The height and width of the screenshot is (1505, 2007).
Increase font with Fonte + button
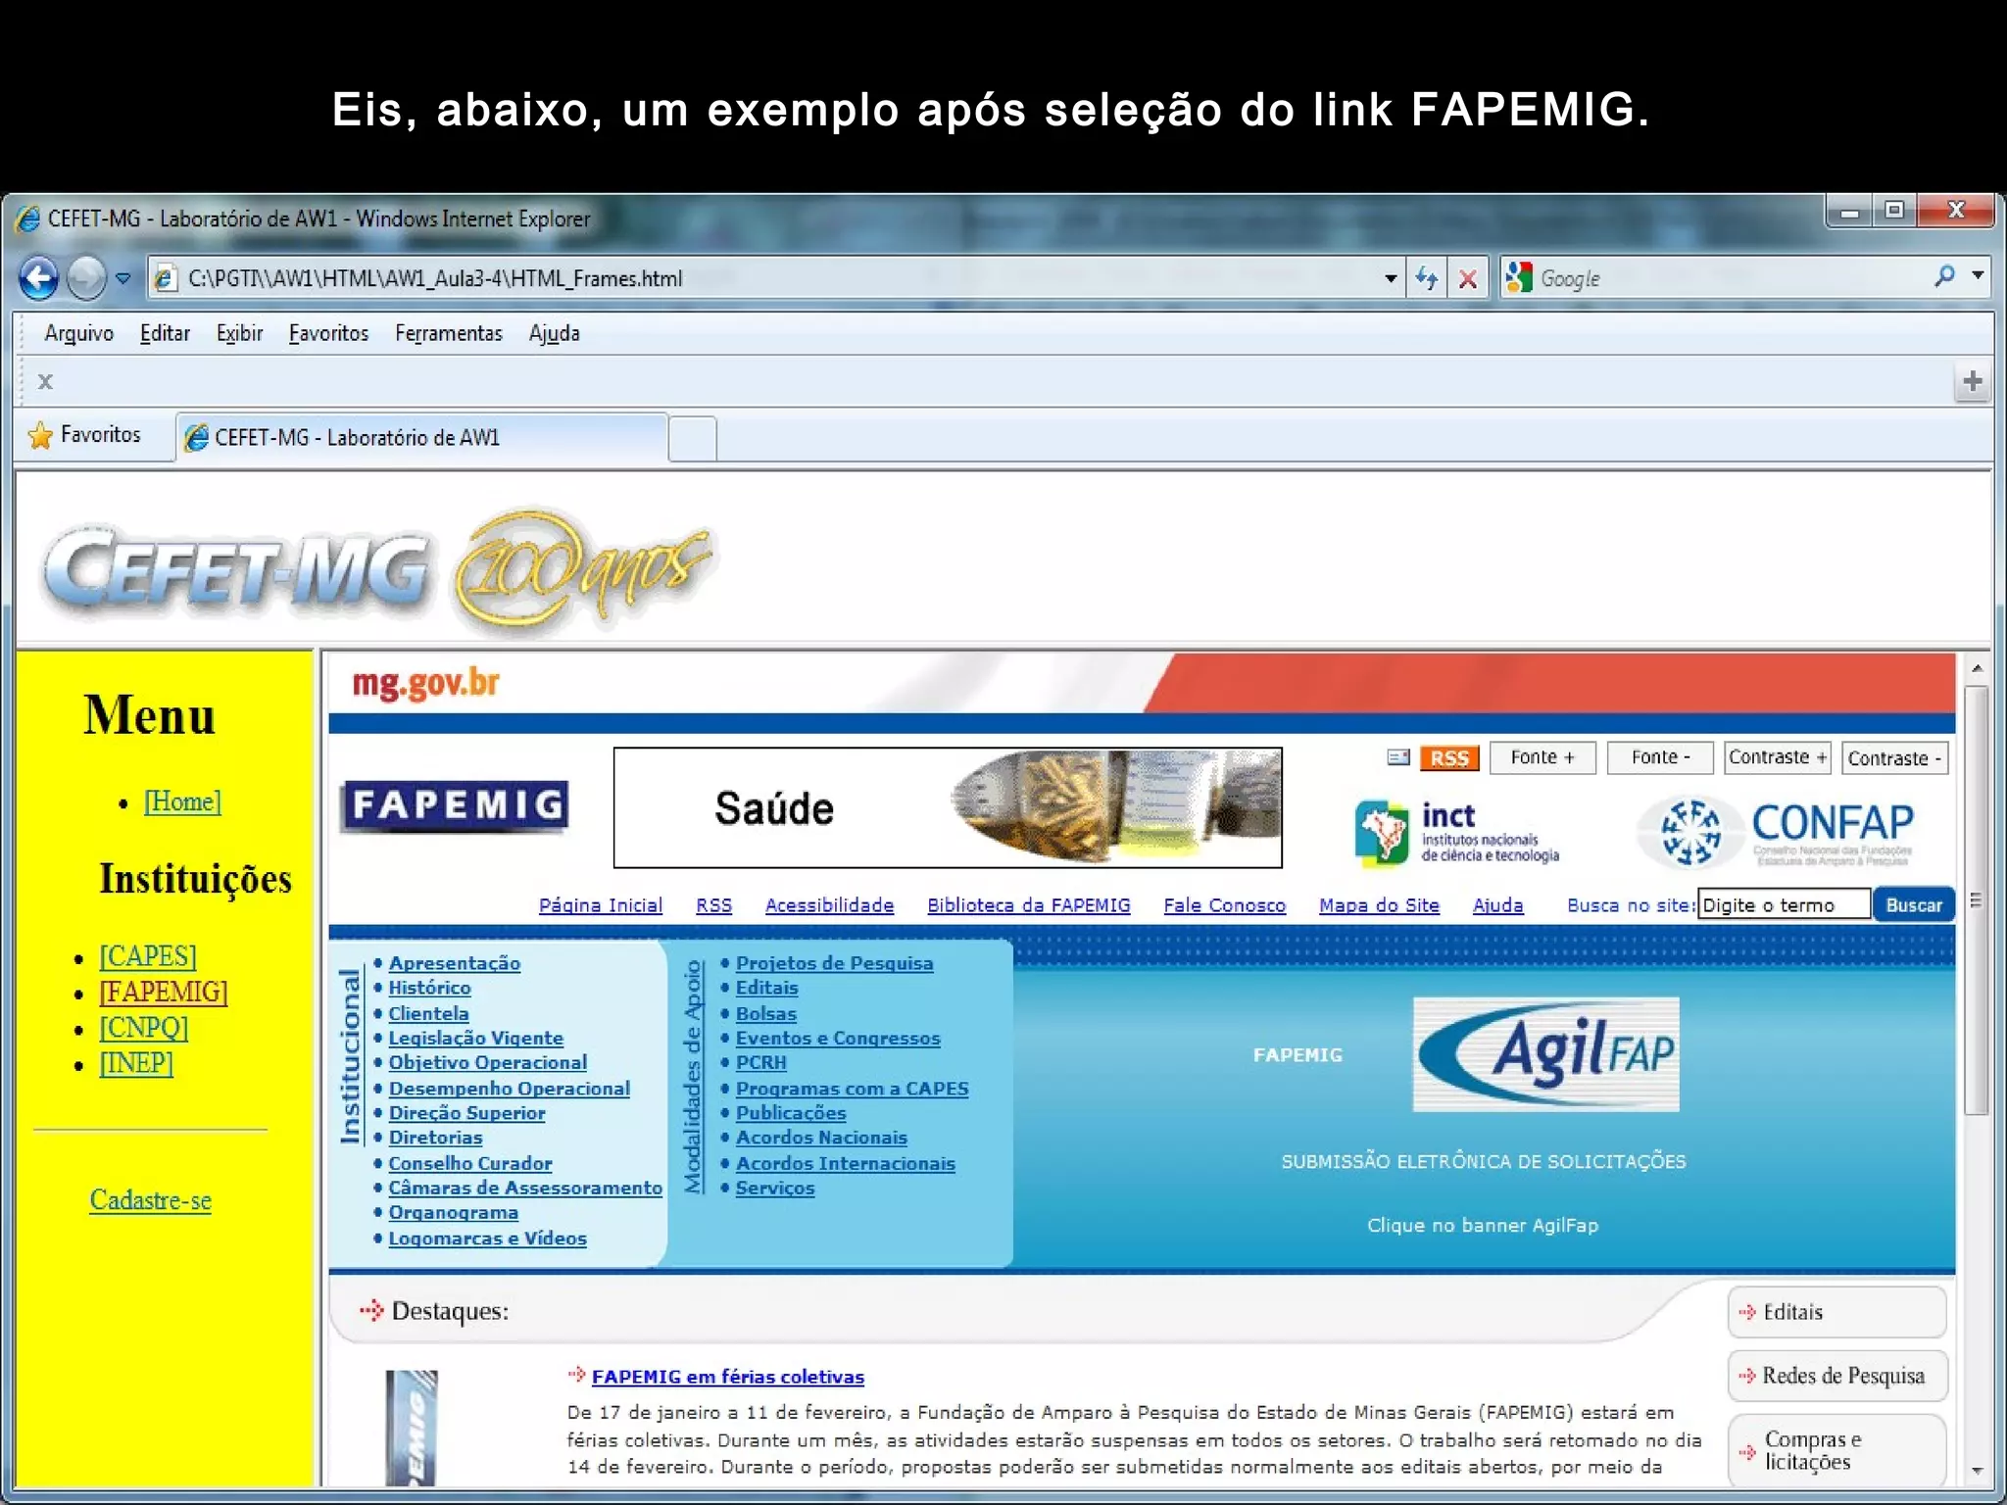(x=1542, y=757)
